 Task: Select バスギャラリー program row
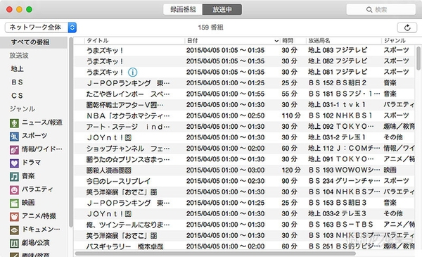coord(244,246)
